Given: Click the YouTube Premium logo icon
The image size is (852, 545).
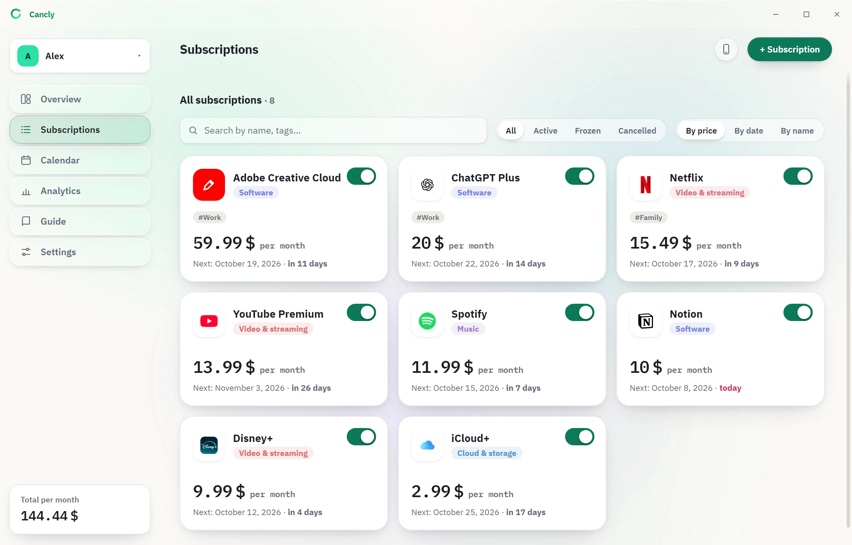Looking at the screenshot, I should [209, 321].
